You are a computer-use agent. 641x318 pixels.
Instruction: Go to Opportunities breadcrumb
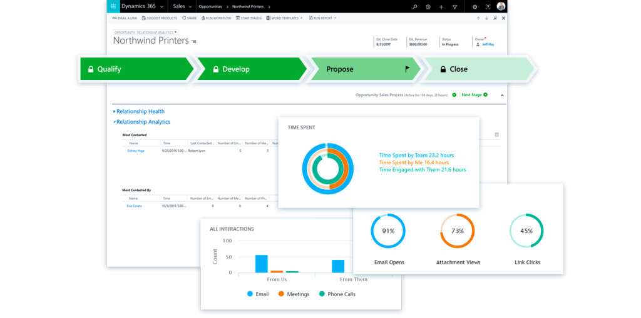pos(210,7)
